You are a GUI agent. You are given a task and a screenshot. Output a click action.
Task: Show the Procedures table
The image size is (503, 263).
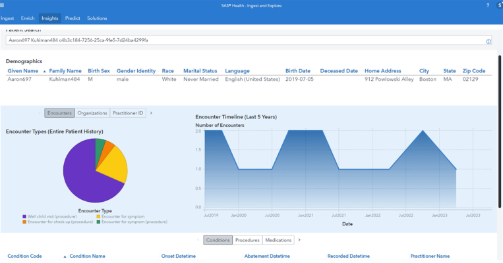(x=247, y=240)
